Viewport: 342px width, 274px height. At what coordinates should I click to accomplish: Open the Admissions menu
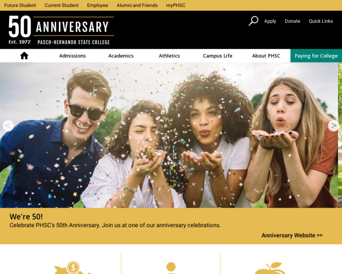pos(72,56)
